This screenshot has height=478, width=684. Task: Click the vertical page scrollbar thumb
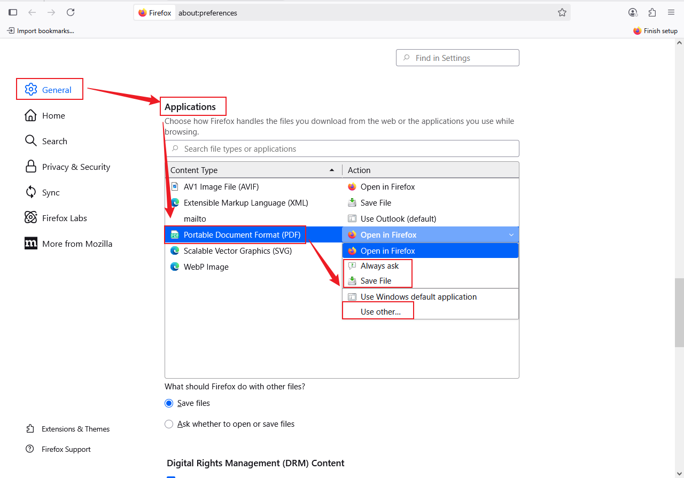coord(679,312)
